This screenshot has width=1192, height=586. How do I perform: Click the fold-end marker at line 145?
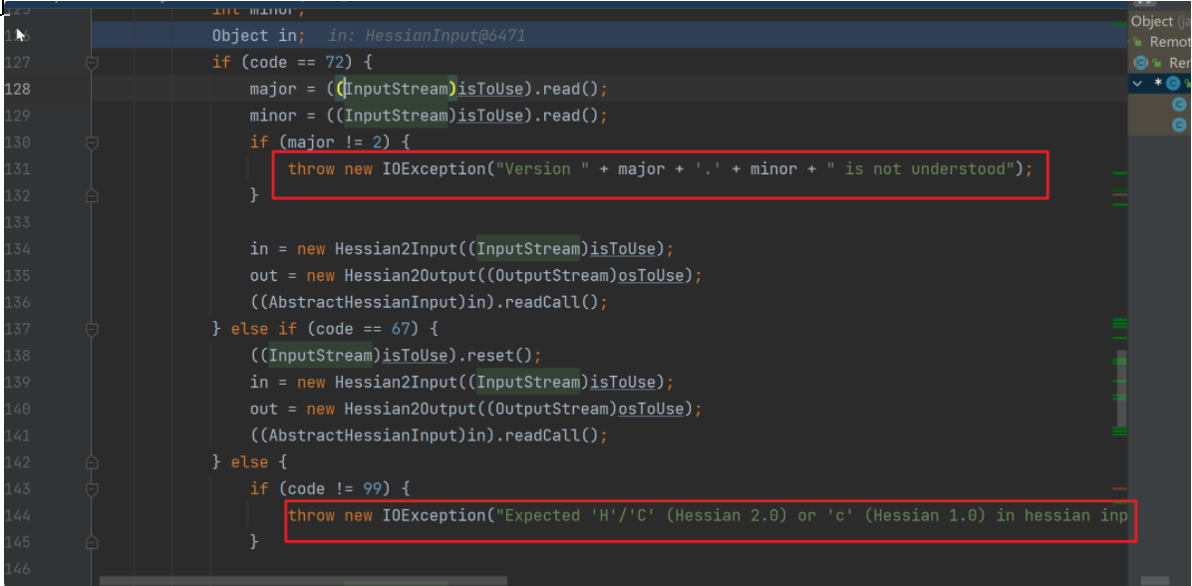(92, 542)
